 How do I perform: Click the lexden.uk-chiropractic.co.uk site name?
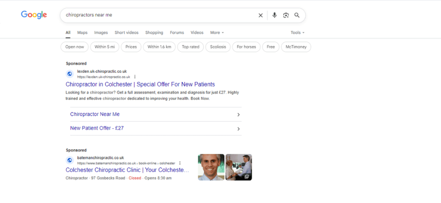102,71
